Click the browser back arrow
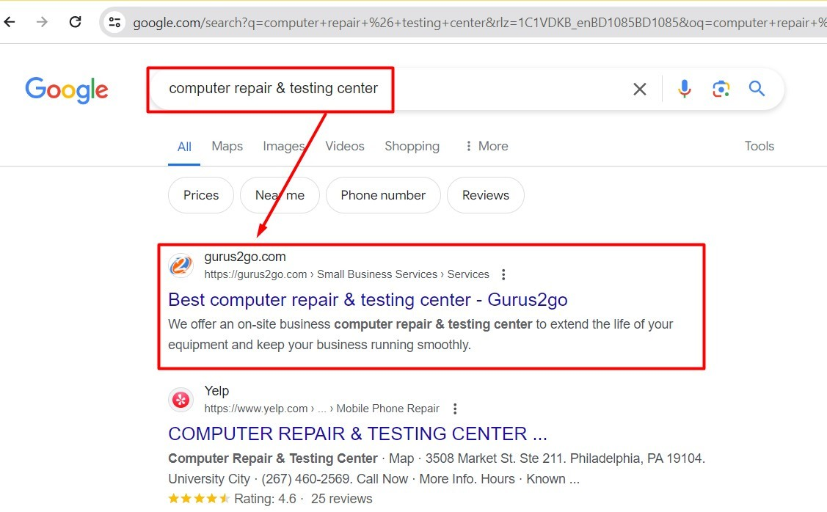The image size is (827, 512). tap(10, 22)
